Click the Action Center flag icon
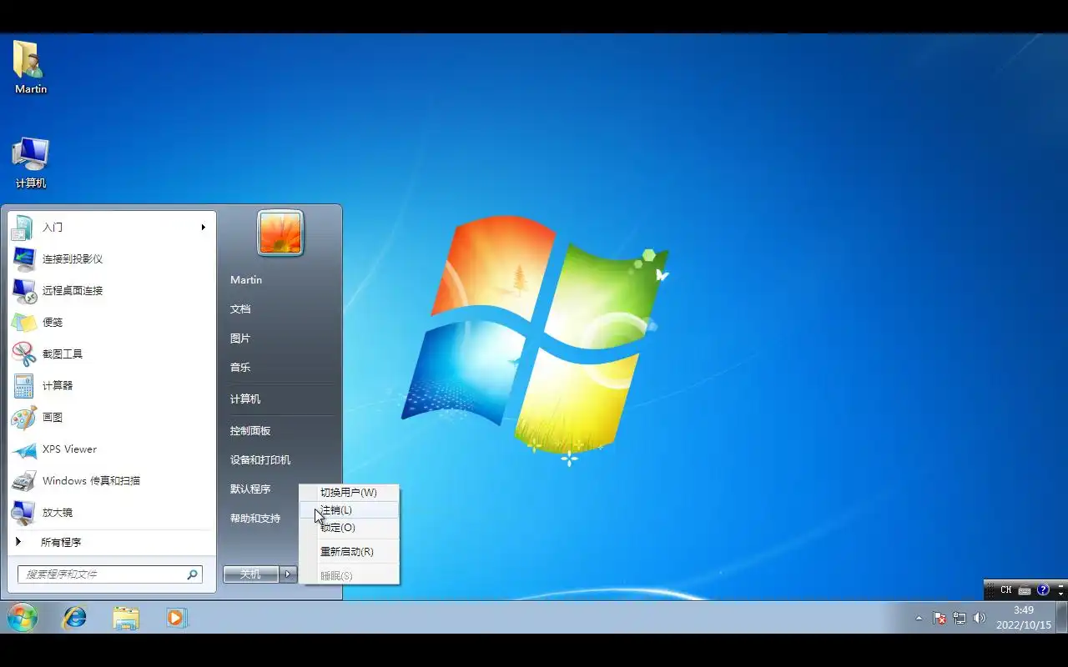 click(940, 619)
